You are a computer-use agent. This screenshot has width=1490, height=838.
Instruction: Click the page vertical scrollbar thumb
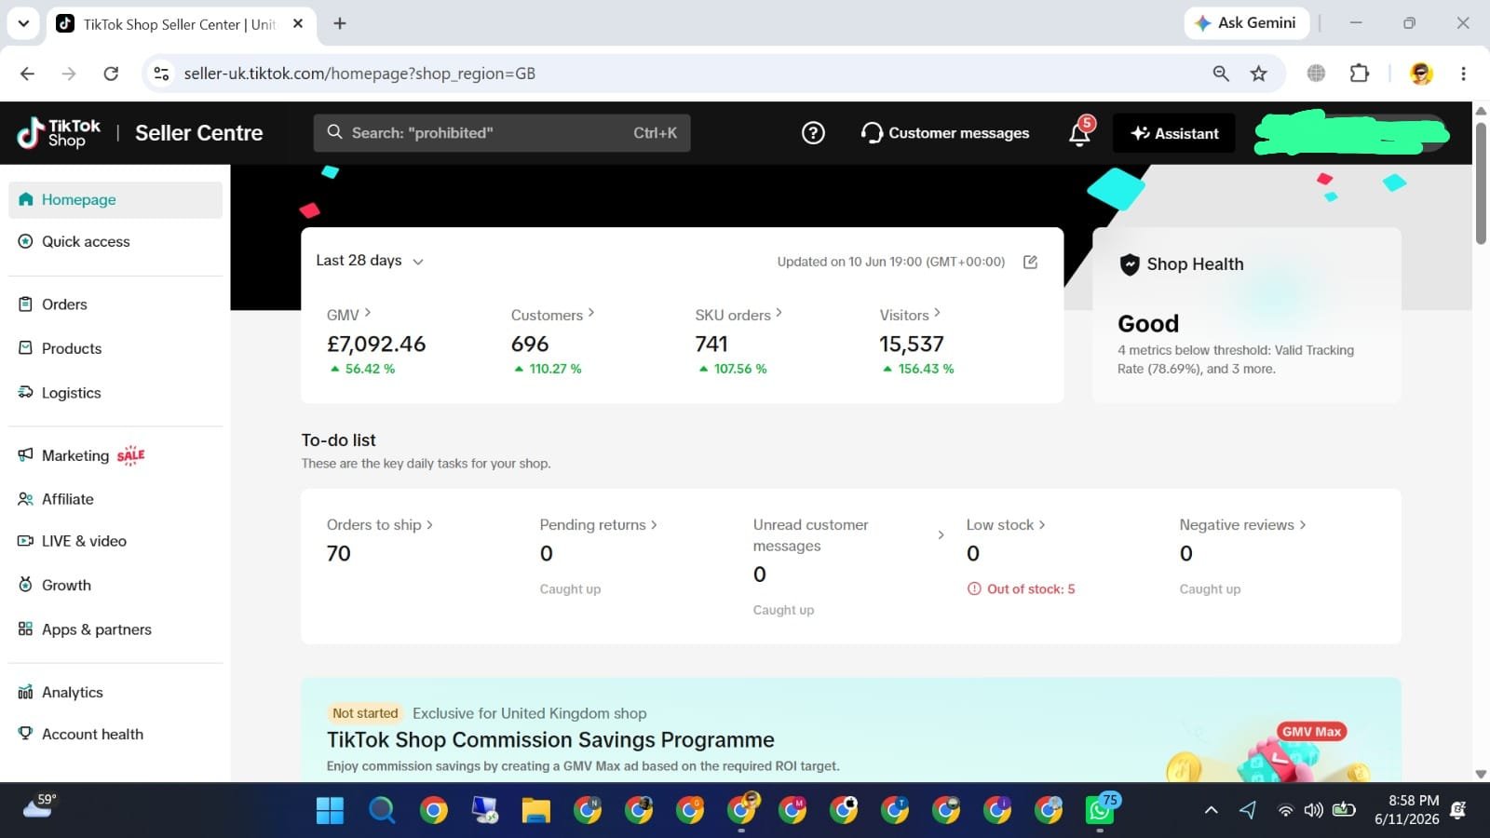pyautogui.click(x=1481, y=182)
